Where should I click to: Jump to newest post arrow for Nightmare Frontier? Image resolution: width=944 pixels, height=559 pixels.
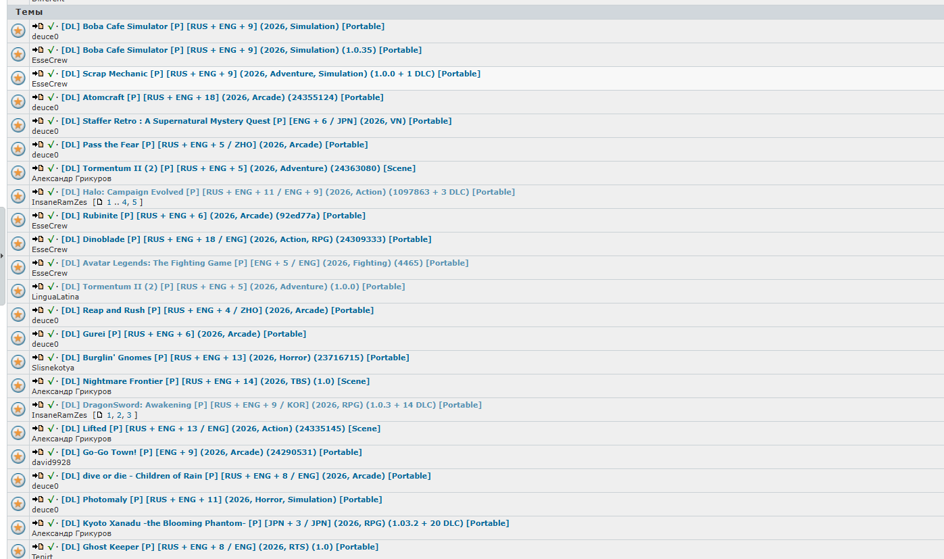38,381
